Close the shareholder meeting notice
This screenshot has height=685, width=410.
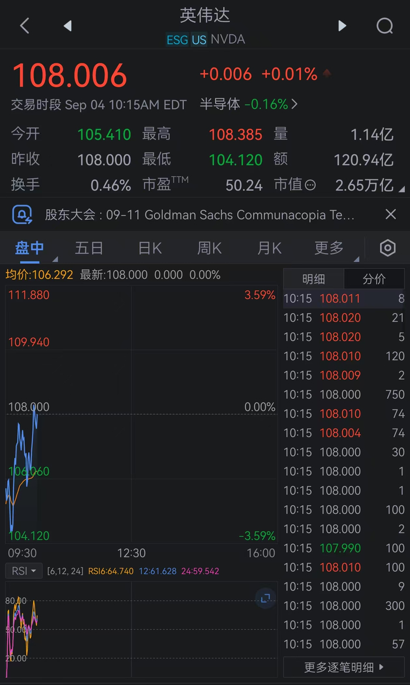(390, 214)
